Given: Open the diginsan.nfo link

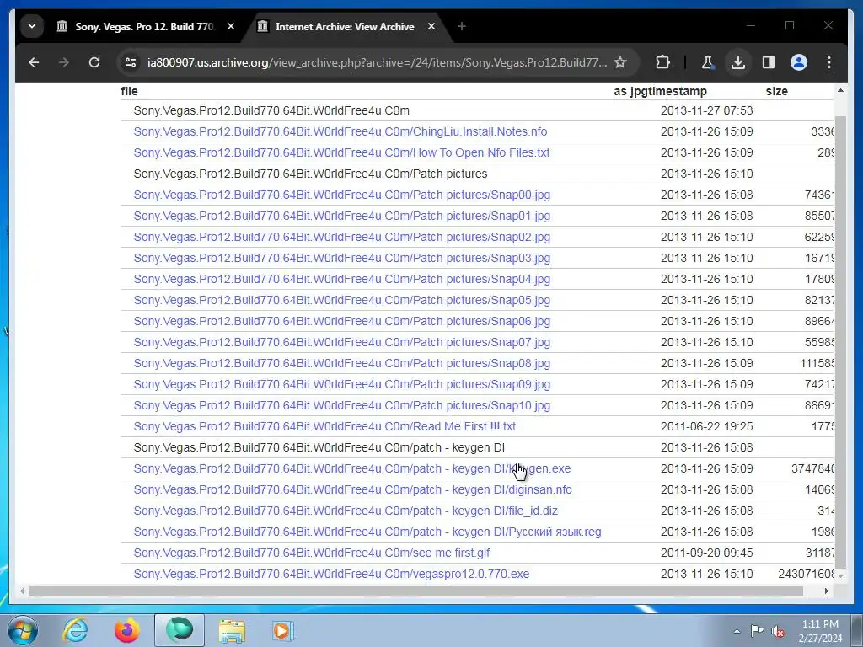Looking at the screenshot, I should [x=353, y=489].
